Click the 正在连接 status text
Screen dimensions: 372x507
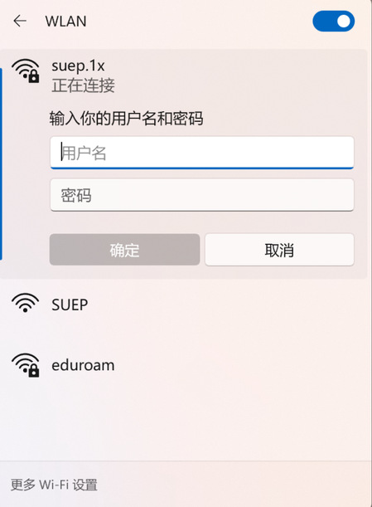[84, 85]
